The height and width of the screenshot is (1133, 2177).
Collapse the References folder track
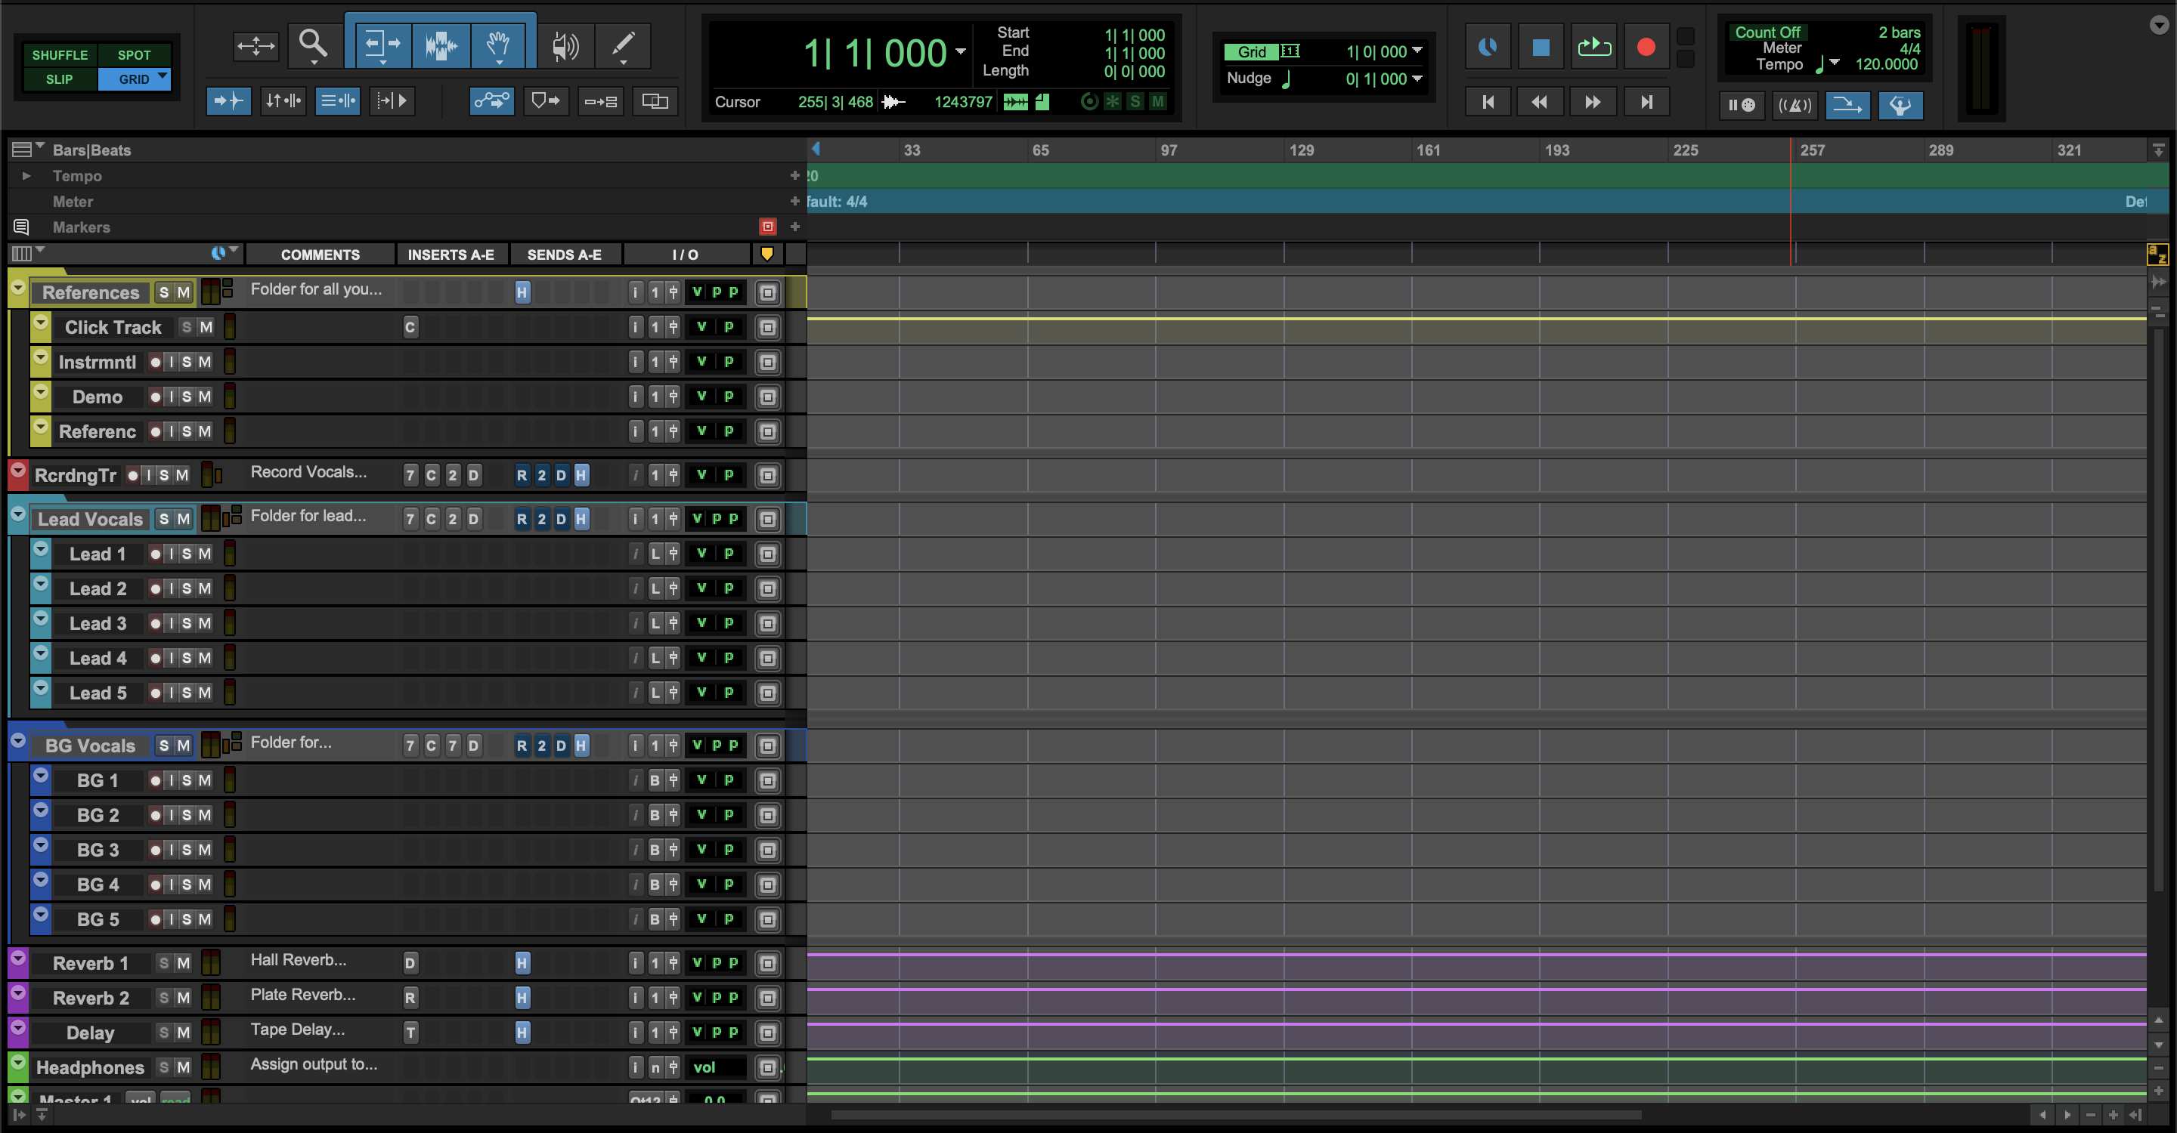pyautogui.click(x=17, y=287)
